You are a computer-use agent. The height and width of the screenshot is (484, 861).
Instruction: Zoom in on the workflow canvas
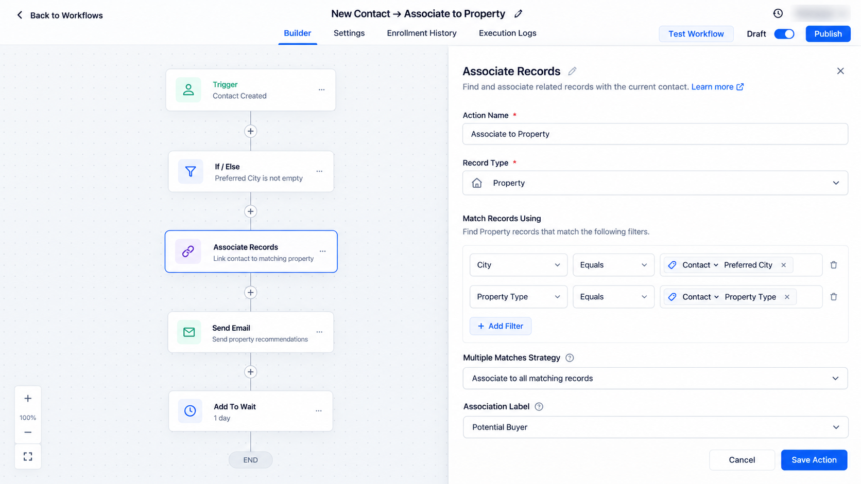[x=28, y=399]
